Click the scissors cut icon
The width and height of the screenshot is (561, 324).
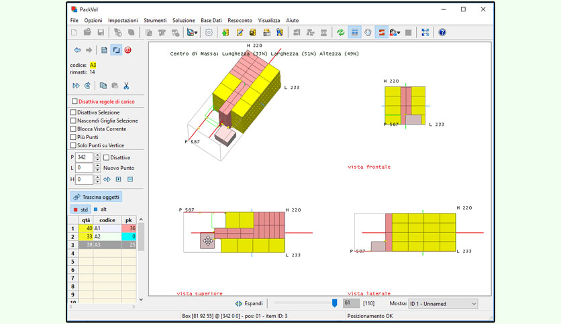[126, 86]
